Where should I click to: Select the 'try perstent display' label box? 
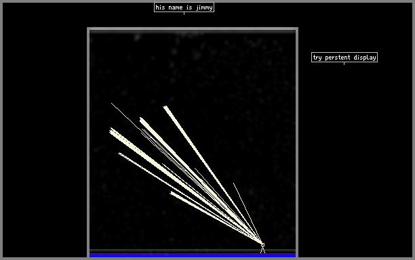click(x=344, y=58)
